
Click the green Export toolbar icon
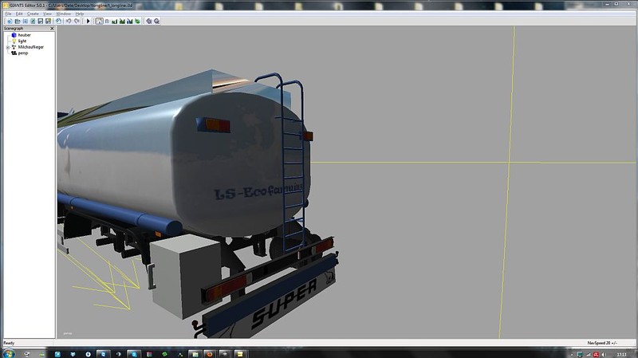click(x=33, y=22)
